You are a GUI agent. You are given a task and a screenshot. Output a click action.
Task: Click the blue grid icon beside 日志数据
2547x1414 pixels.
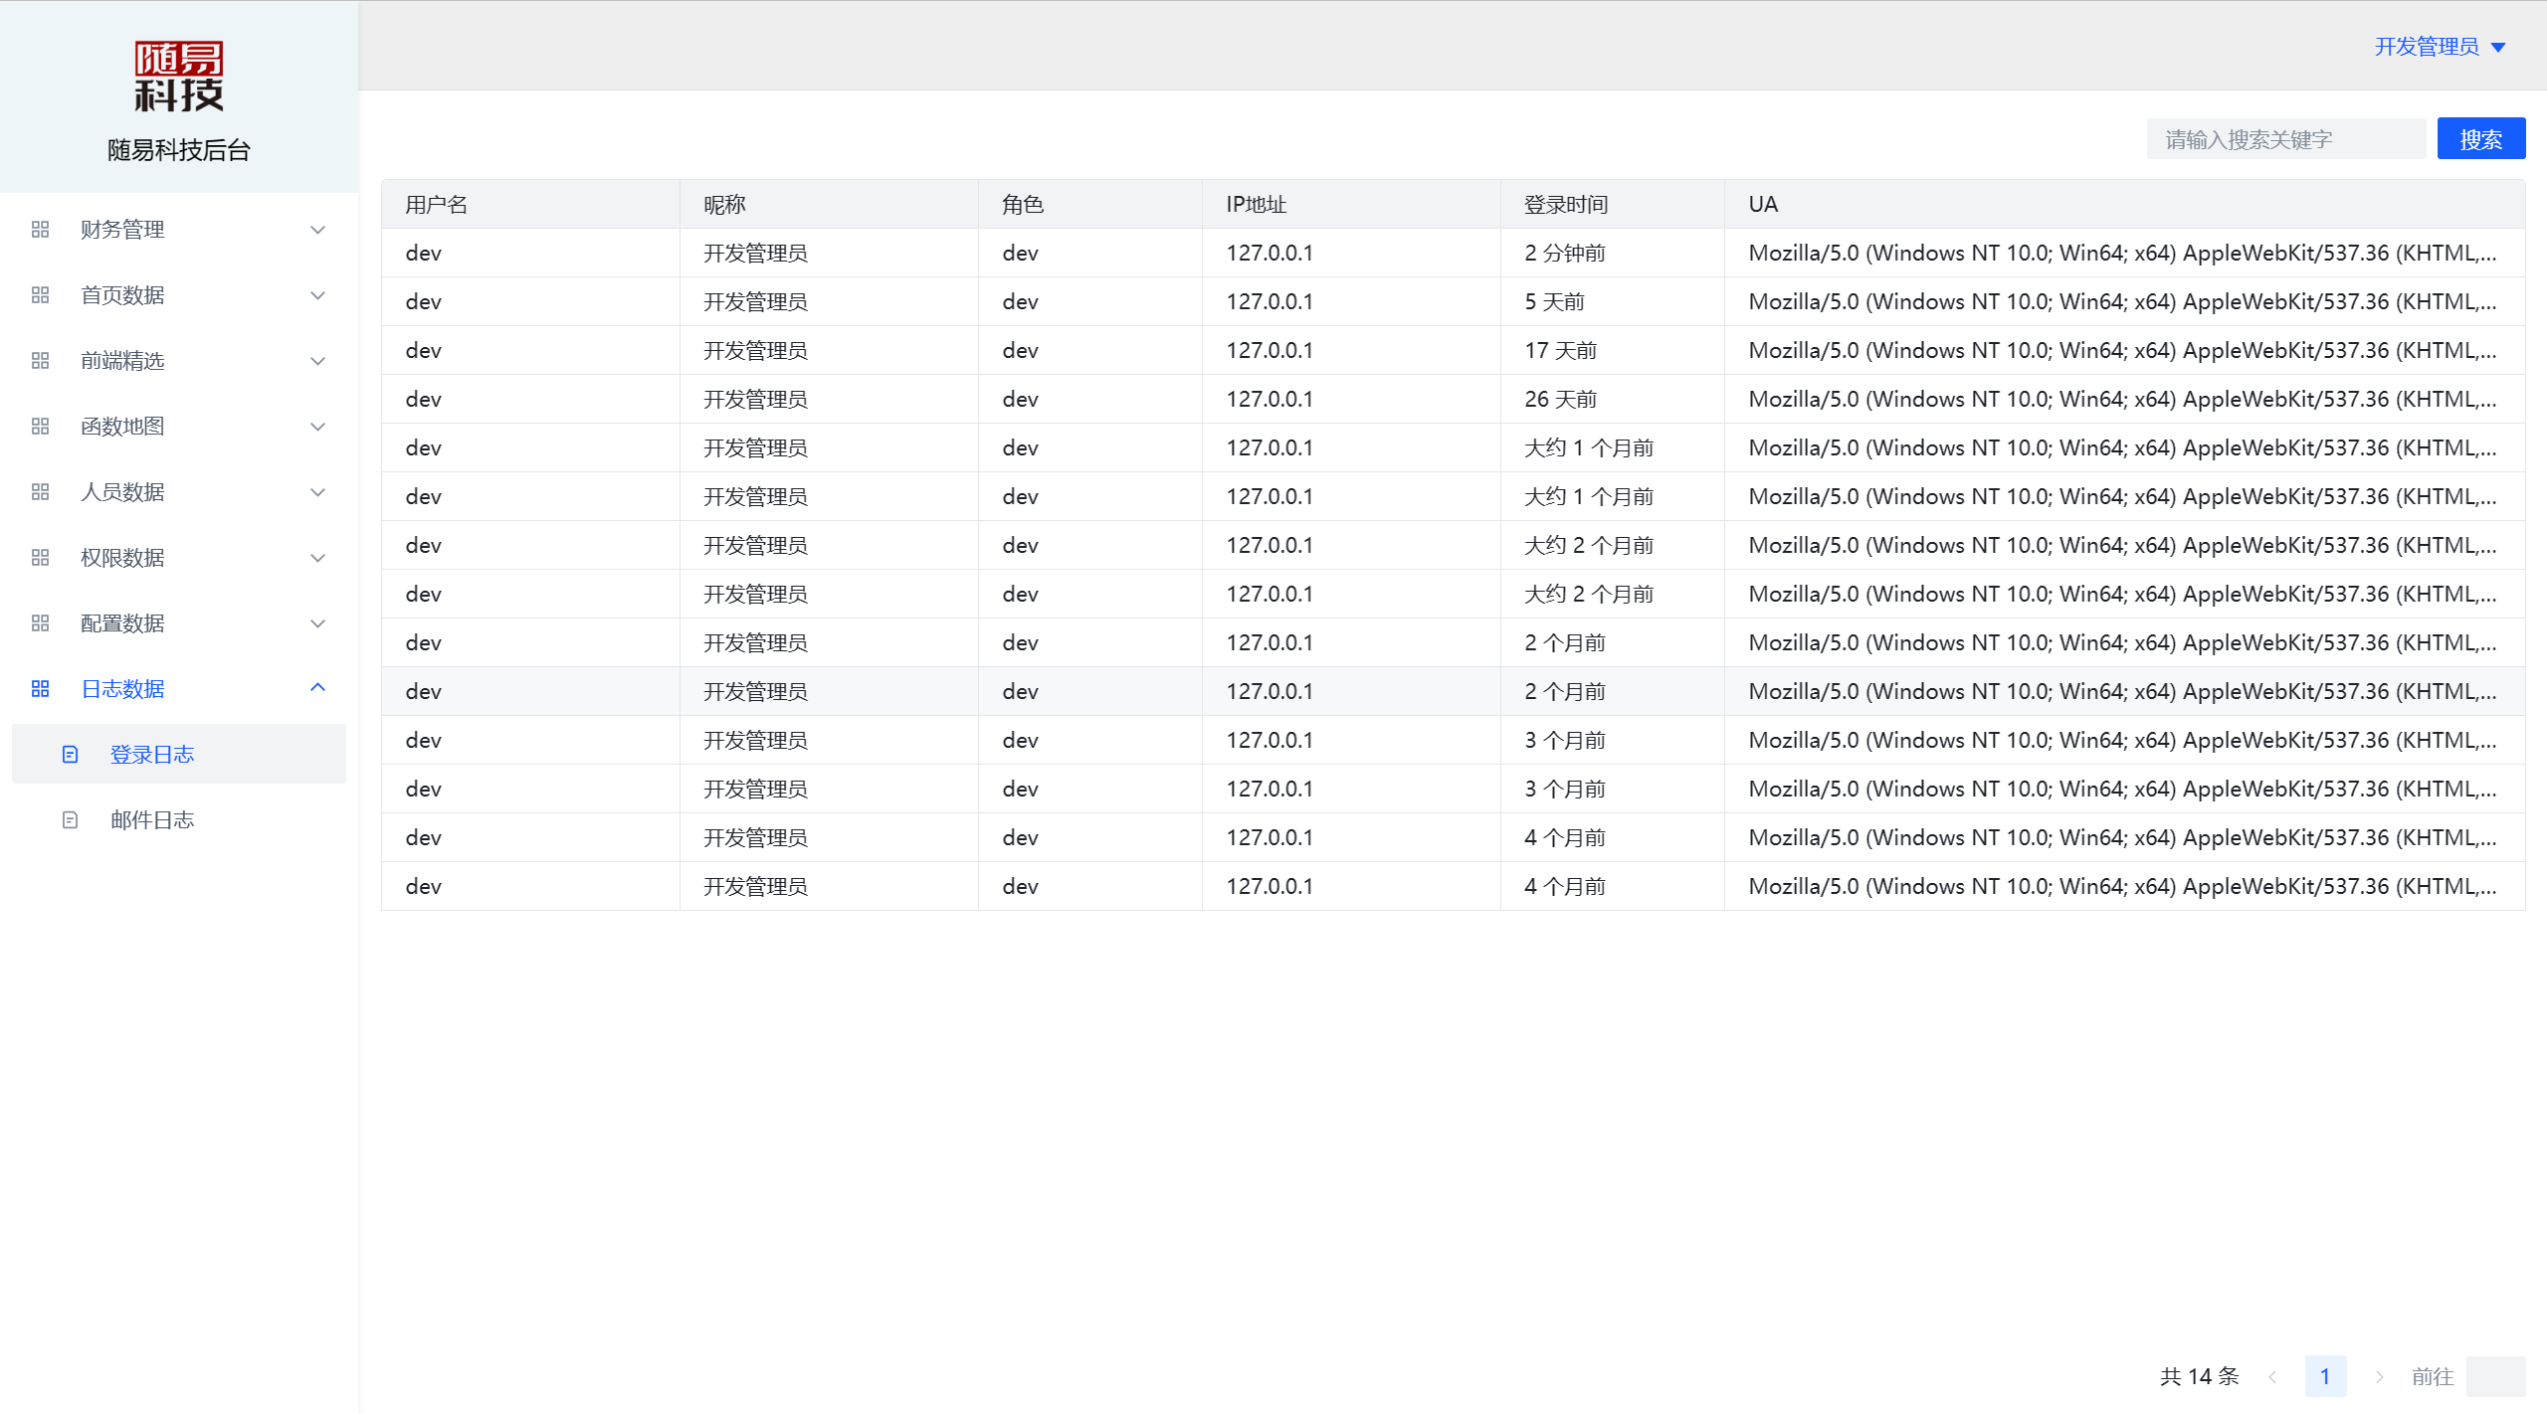(x=40, y=689)
